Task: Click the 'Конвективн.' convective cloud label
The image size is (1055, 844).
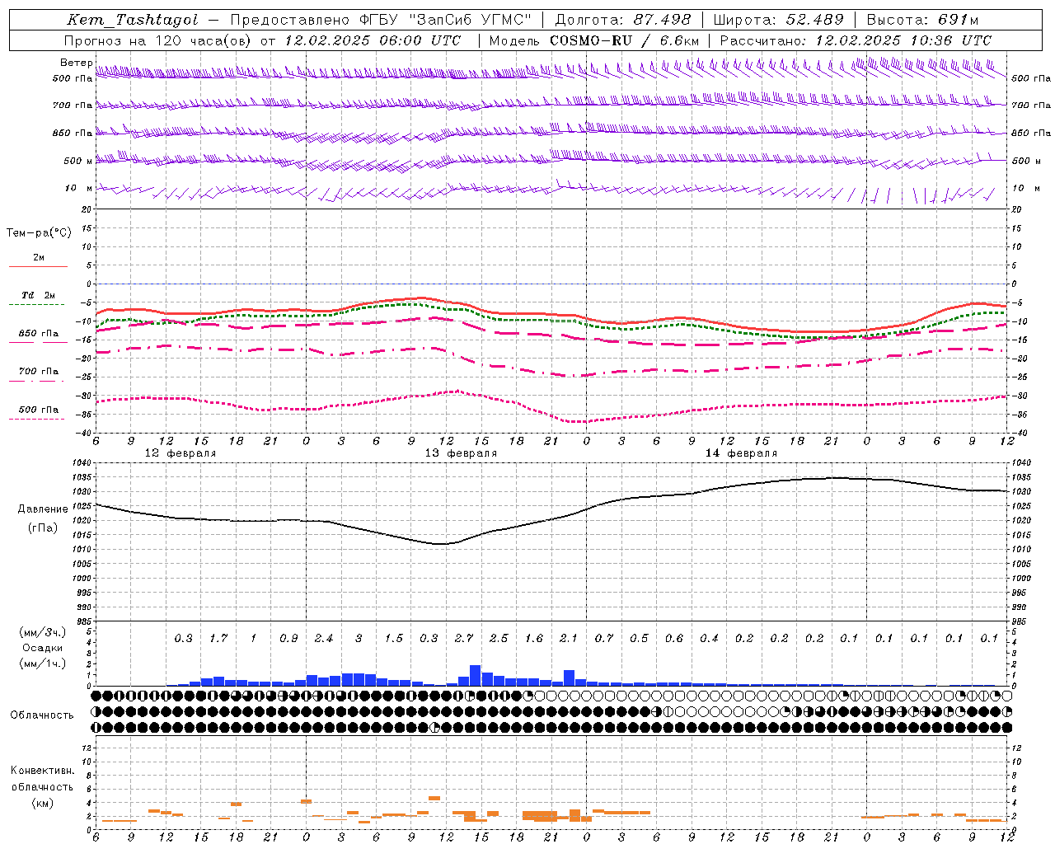Action: coord(42,771)
